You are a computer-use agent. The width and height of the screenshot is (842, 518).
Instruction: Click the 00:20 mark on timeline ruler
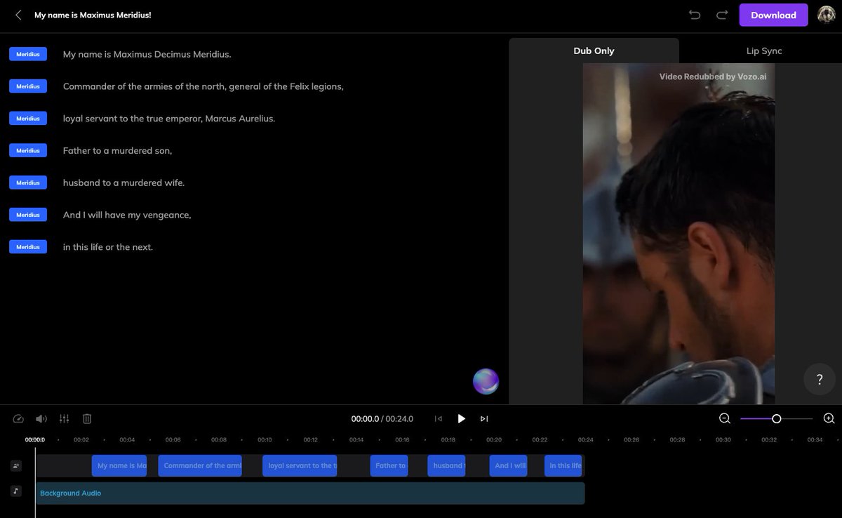pos(494,440)
